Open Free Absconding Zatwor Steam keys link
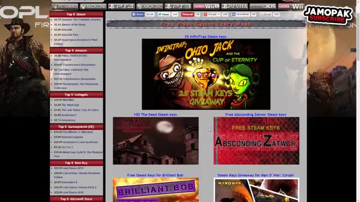The width and height of the screenshot is (360, 202). [x=256, y=114]
